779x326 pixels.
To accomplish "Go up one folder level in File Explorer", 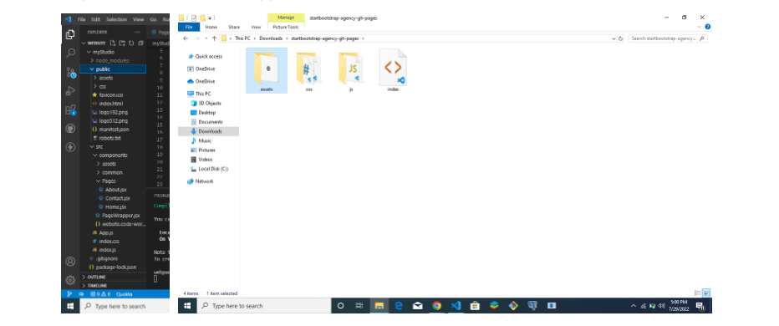I will [214, 38].
